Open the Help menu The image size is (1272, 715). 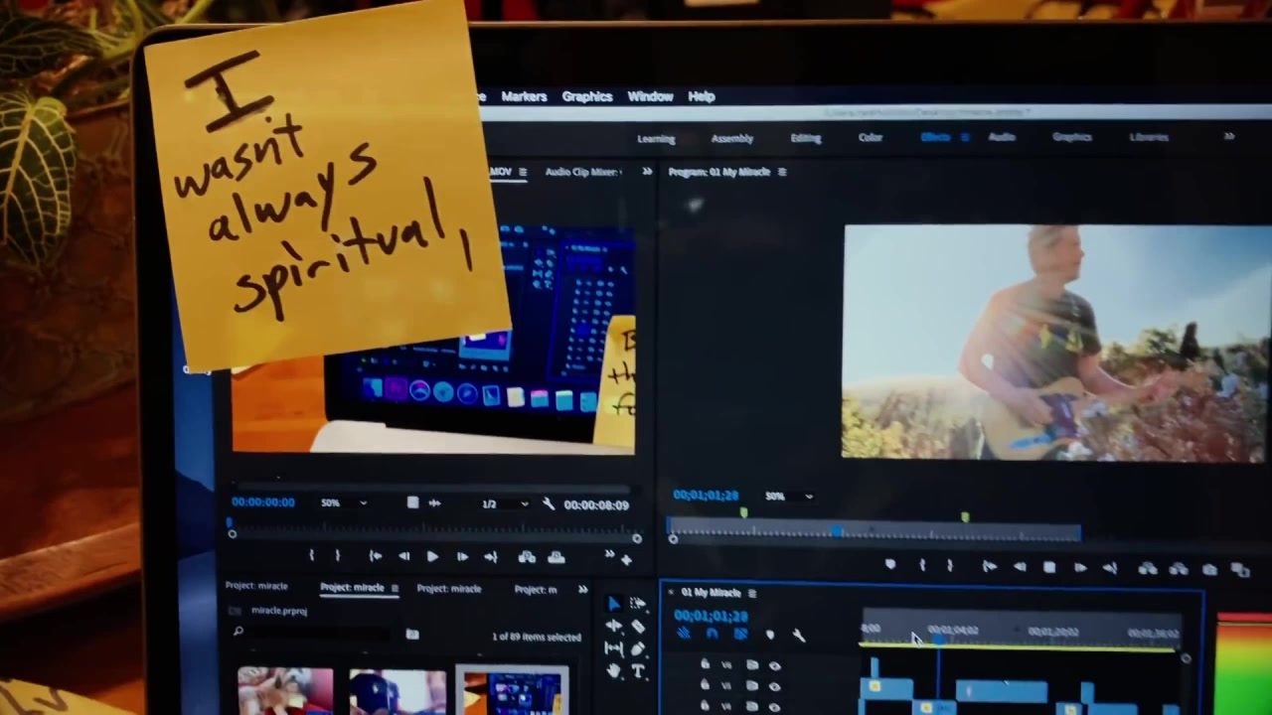point(702,96)
